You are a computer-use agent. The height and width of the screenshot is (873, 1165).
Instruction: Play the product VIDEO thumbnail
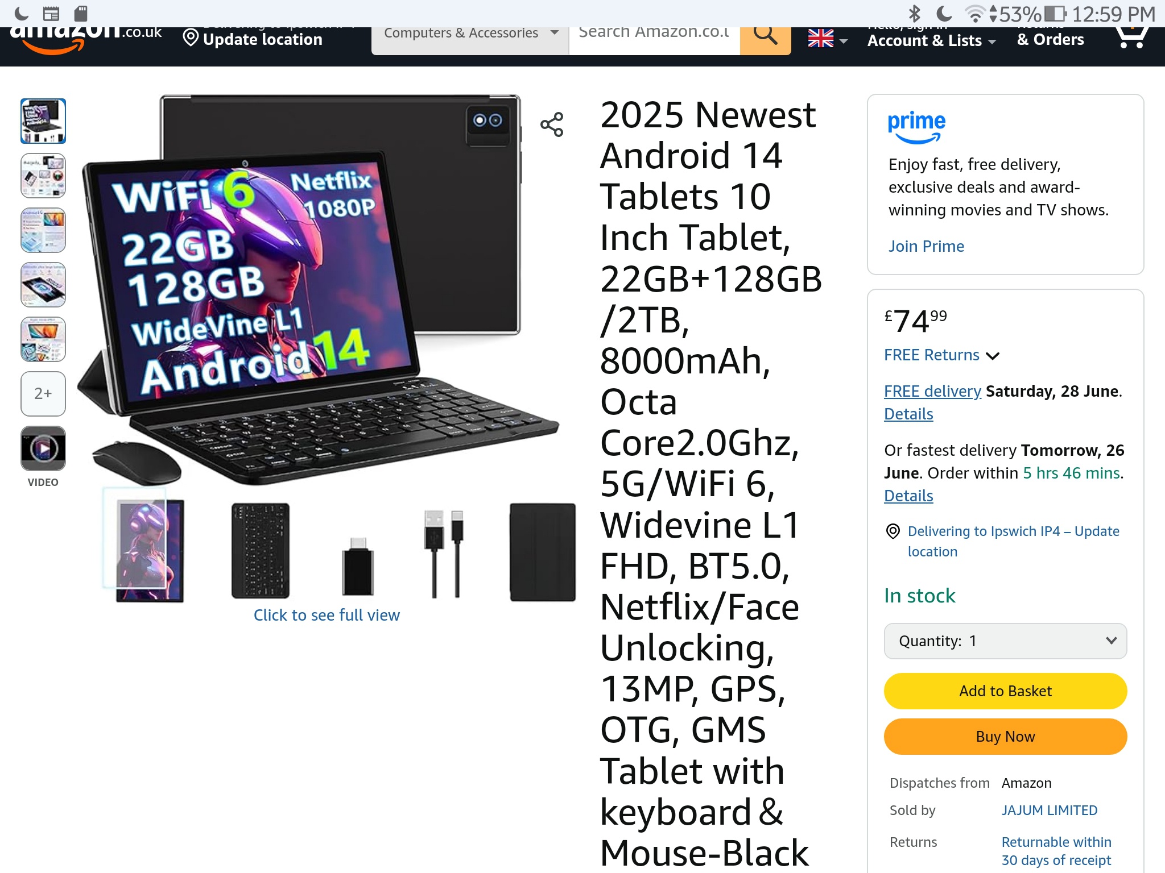click(43, 448)
